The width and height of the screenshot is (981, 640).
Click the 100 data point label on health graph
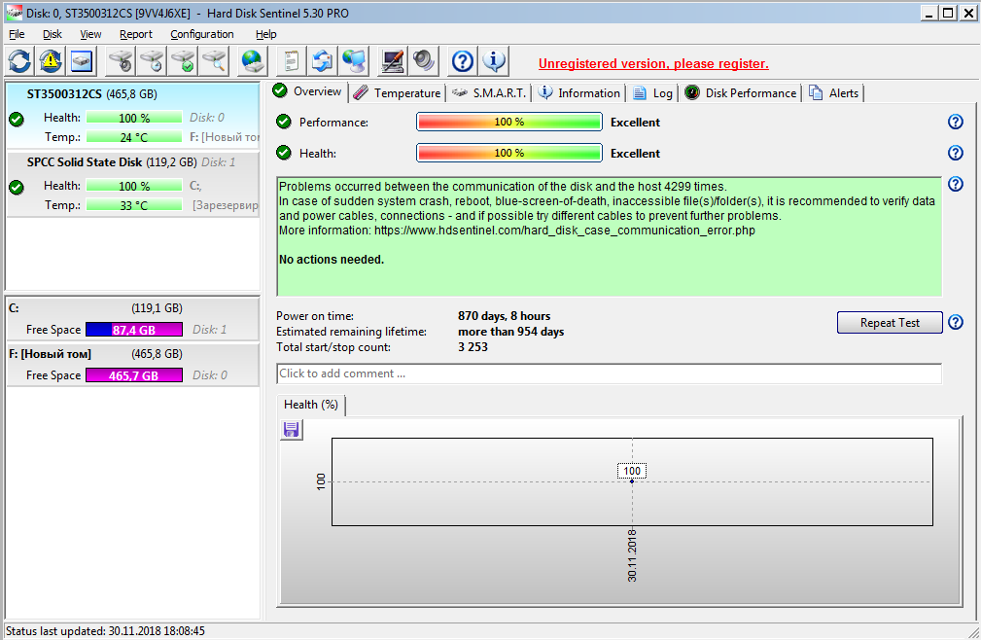point(632,471)
